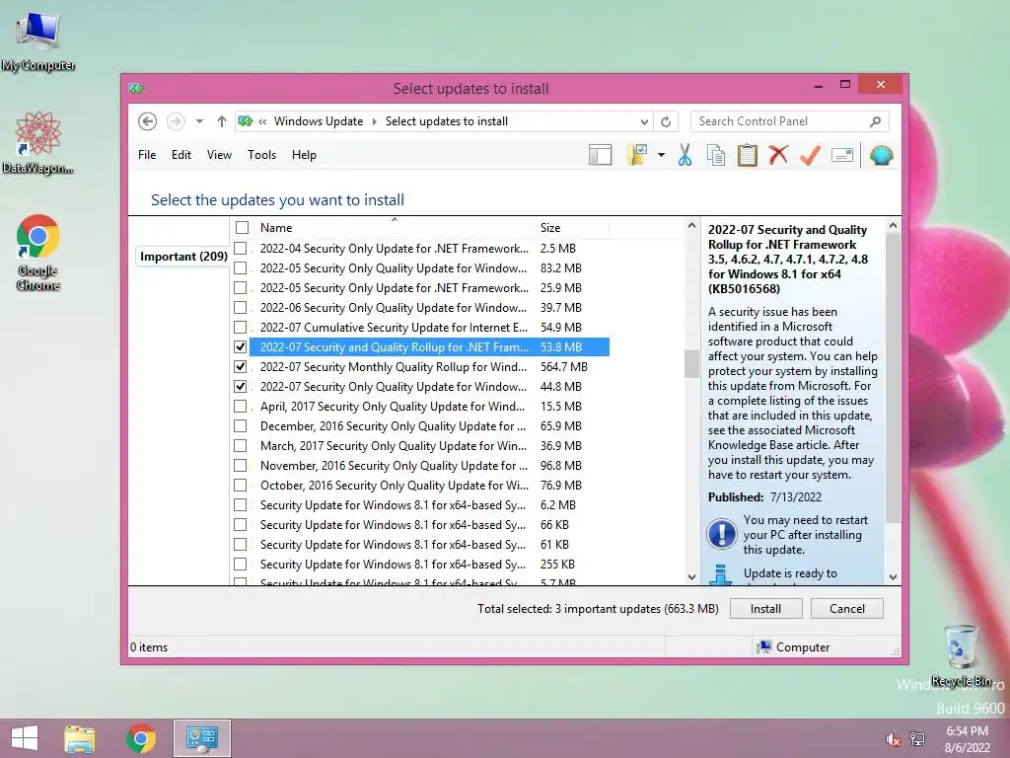Viewport: 1010px width, 758px height.
Task: Check 2022-04 Security Only Update .NET Framework
Action: coord(241,248)
